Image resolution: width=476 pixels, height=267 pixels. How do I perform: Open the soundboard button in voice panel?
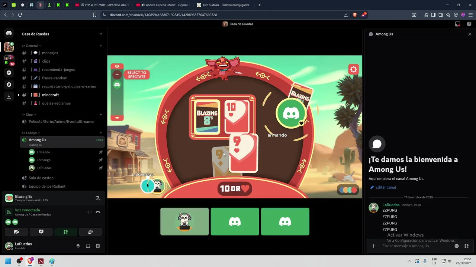[90, 232]
